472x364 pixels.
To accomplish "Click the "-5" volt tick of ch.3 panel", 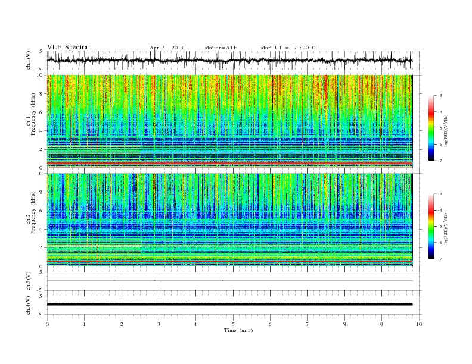I will 41,291.
